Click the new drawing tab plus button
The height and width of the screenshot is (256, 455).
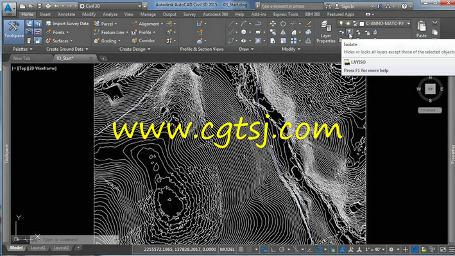coord(103,58)
